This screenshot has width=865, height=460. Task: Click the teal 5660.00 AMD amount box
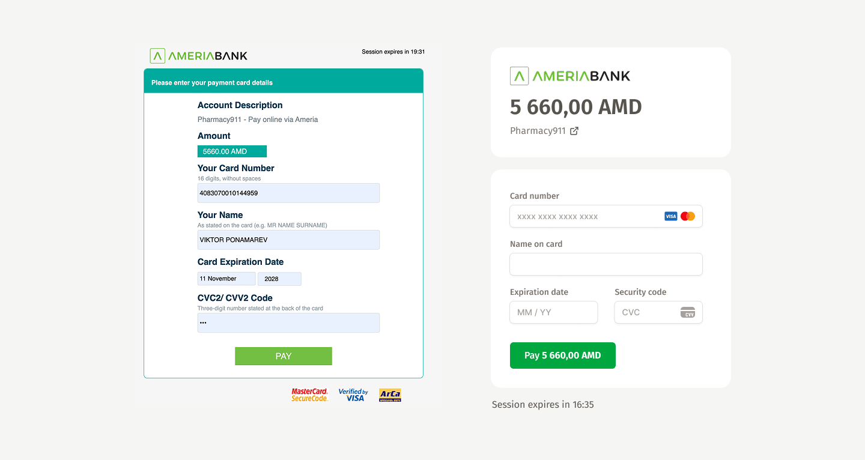(232, 151)
